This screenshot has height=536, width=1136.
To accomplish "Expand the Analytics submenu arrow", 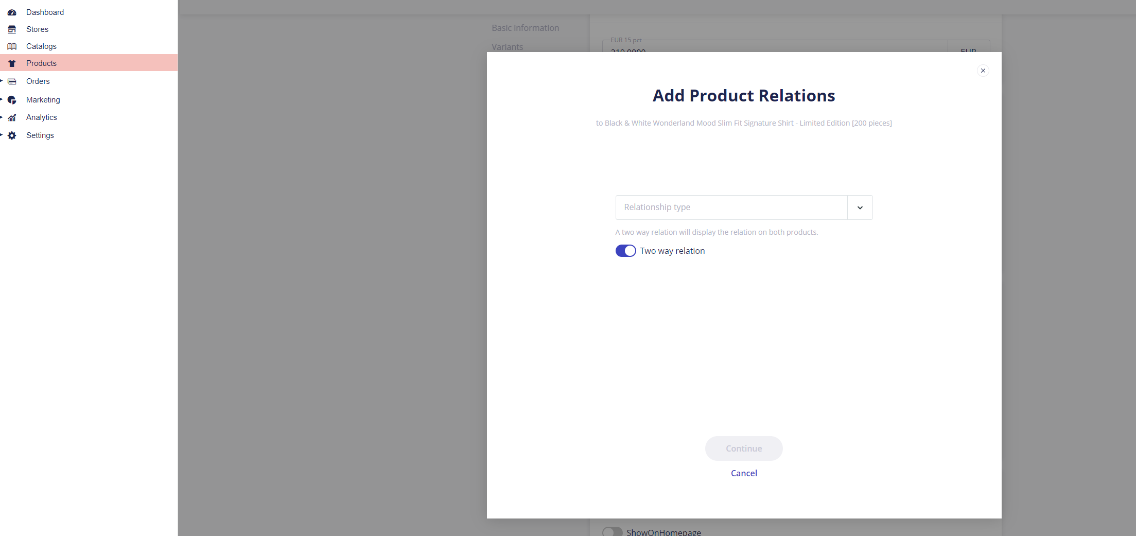I will click(2, 117).
